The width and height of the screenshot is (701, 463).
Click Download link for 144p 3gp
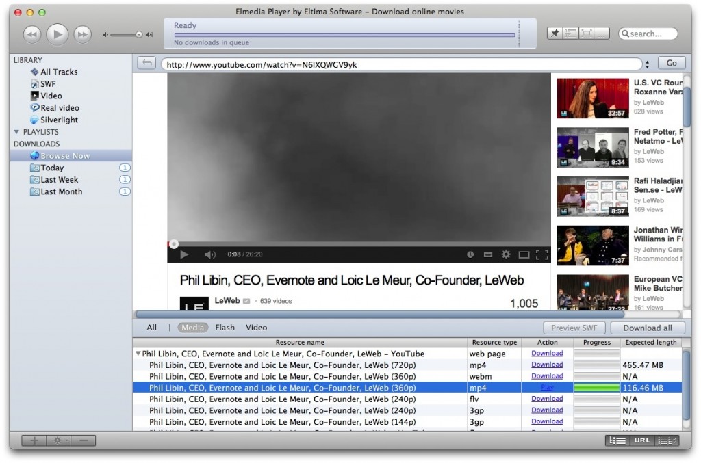pyautogui.click(x=547, y=421)
